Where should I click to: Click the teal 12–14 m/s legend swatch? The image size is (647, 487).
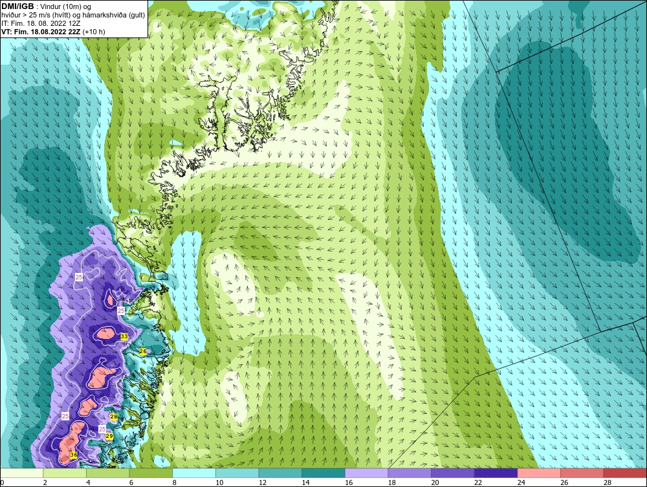click(280, 473)
